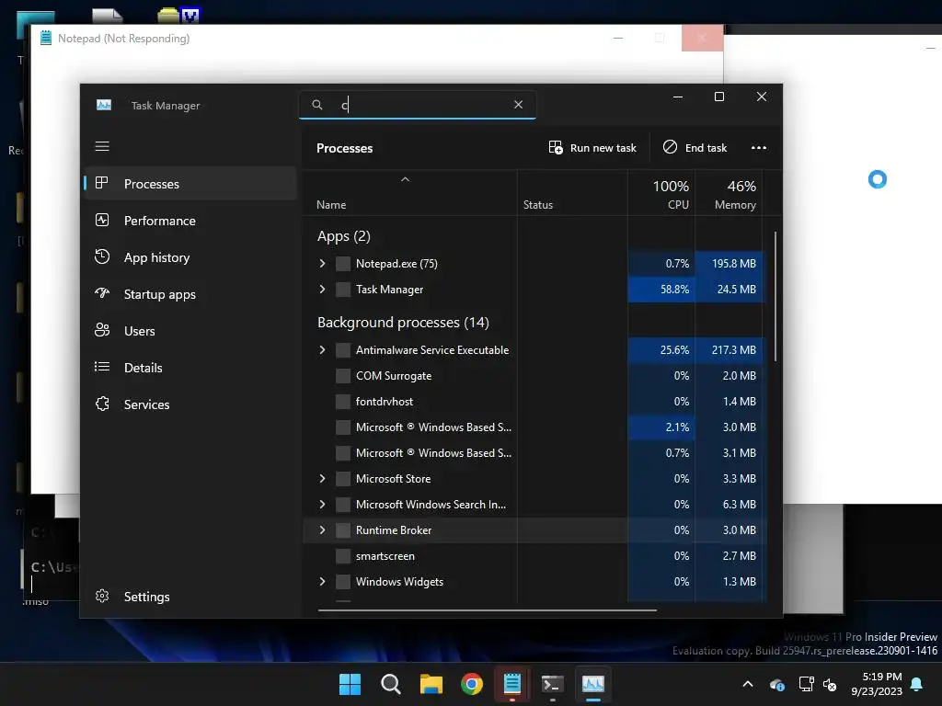Image resolution: width=942 pixels, height=706 pixels.
Task: Click the Microsoft Store process icon
Action: 343,479
